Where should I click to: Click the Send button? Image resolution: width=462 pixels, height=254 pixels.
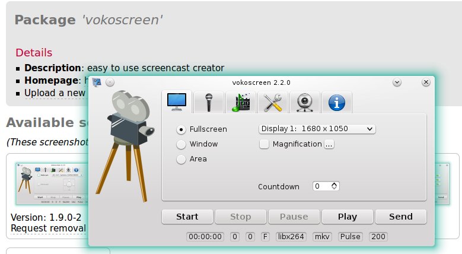(x=401, y=217)
